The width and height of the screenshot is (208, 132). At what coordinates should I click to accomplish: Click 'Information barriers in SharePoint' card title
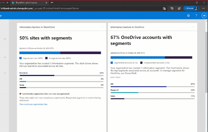coord(37,27)
